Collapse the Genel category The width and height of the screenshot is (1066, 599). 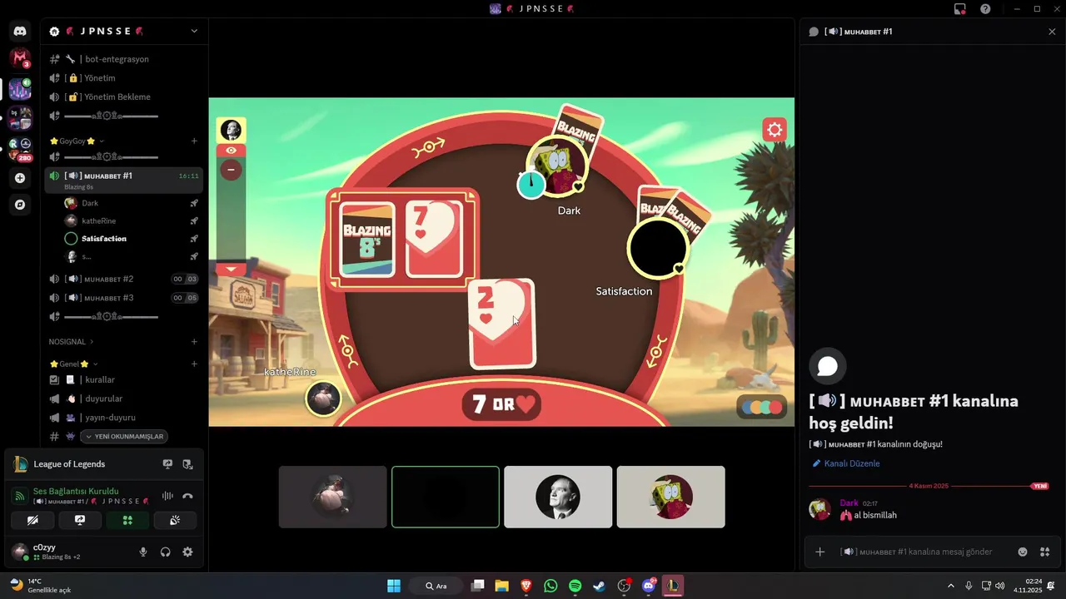73,364
